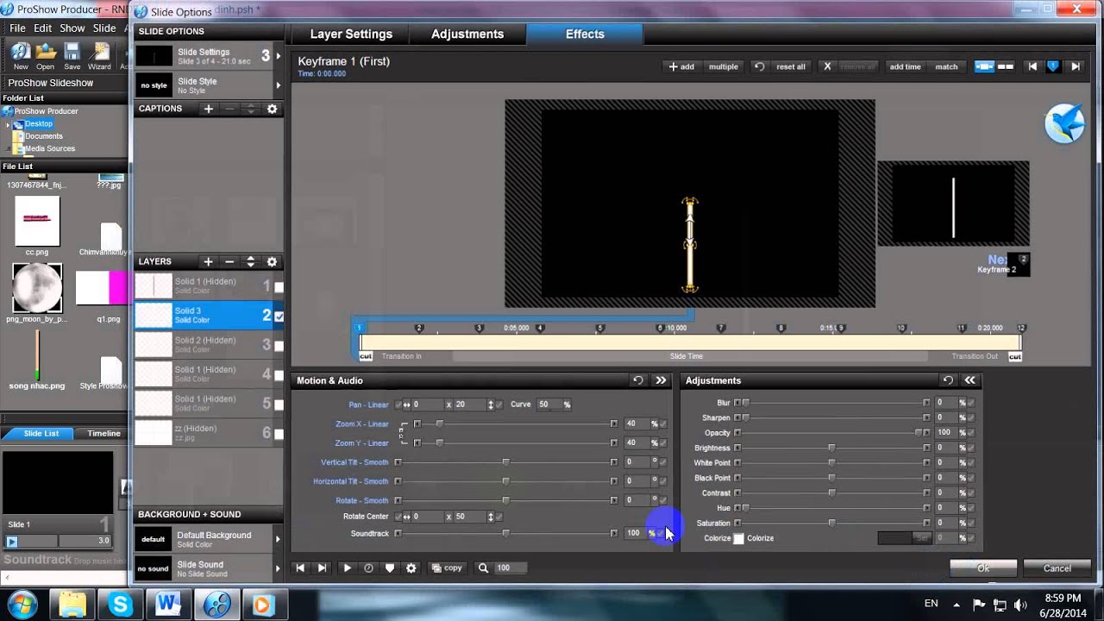The width and height of the screenshot is (1104, 621).
Task: Expand the Default Background options arrow
Action: click(278, 539)
